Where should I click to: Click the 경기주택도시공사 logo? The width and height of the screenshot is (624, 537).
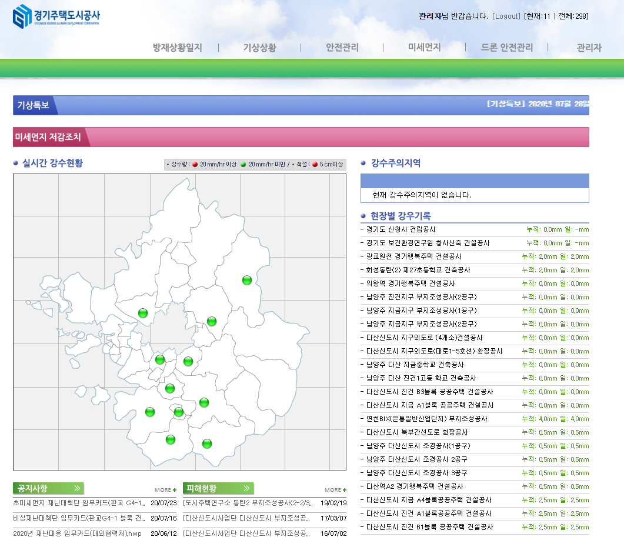pyautogui.click(x=56, y=16)
